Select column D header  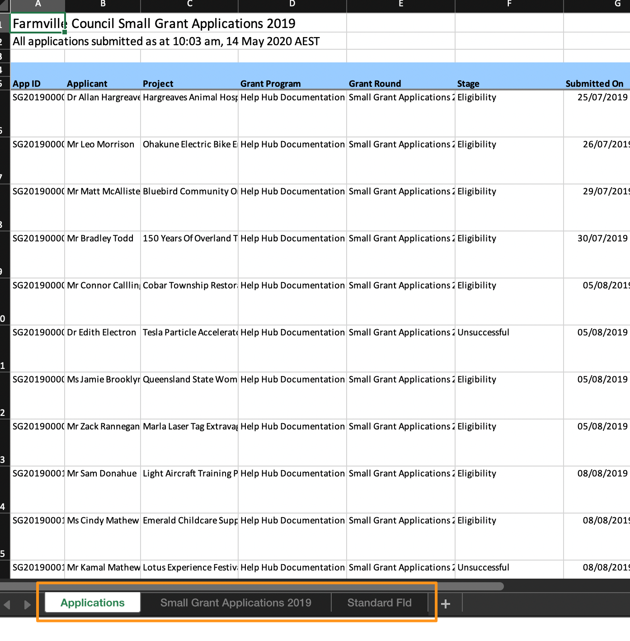[x=292, y=5]
